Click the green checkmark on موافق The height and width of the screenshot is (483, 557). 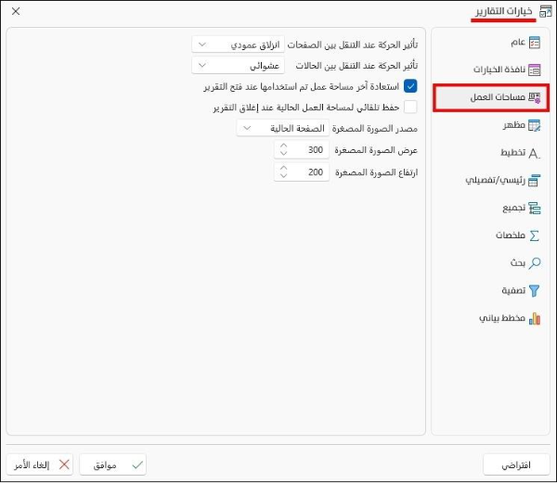click(137, 464)
